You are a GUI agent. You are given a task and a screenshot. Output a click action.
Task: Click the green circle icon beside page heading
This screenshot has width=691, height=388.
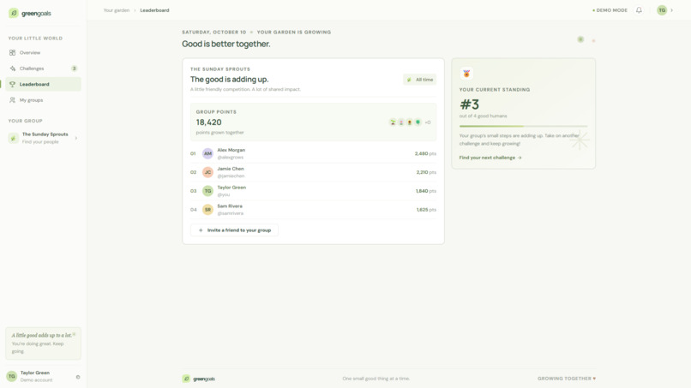(580, 39)
